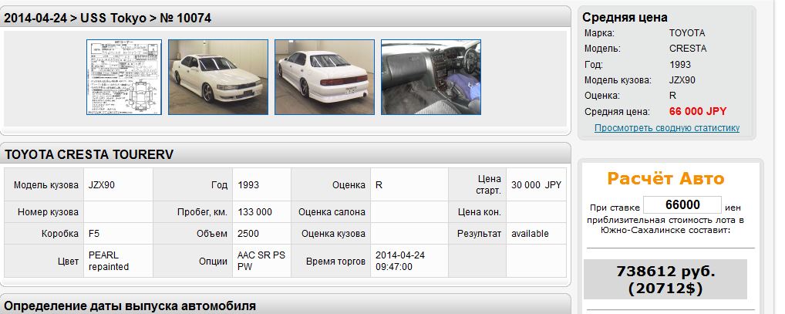Click the red 66 000 JPY average price
This screenshot has height=314, width=785.
click(697, 111)
